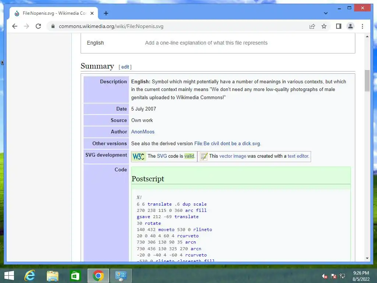Viewport: 377px width, 283px height.
Task: Click the 5 July 2007 date value
Action: [x=144, y=109]
